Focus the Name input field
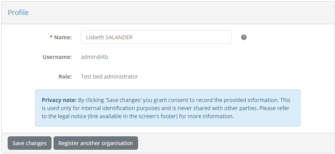The height and width of the screenshot is (154, 335). pos(156,37)
